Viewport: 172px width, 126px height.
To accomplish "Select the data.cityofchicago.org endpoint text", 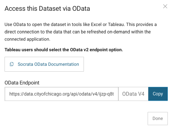I will click(x=61, y=94).
